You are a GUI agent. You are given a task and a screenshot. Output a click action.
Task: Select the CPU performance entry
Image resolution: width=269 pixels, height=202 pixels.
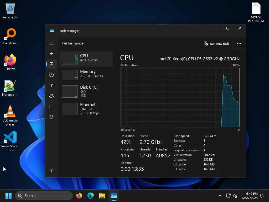(x=86, y=59)
